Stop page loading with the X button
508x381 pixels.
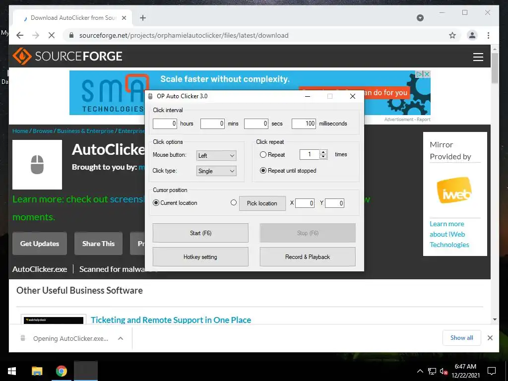[52, 35]
